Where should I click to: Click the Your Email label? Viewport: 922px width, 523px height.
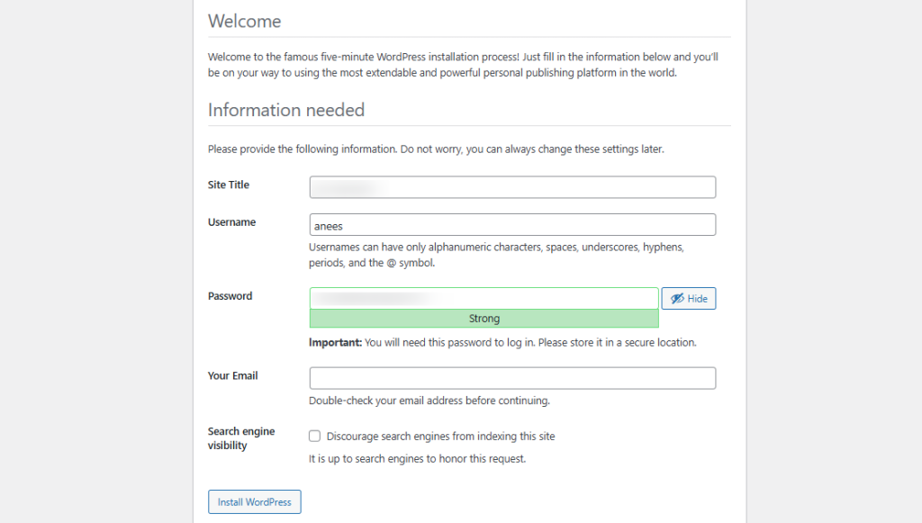pyautogui.click(x=232, y=375)
